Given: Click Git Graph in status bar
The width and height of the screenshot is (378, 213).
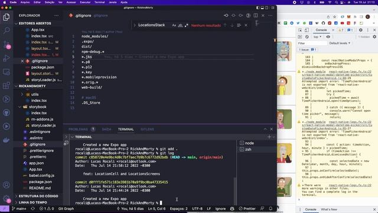Looking at the screenshot, I should (x=66, y=209).
